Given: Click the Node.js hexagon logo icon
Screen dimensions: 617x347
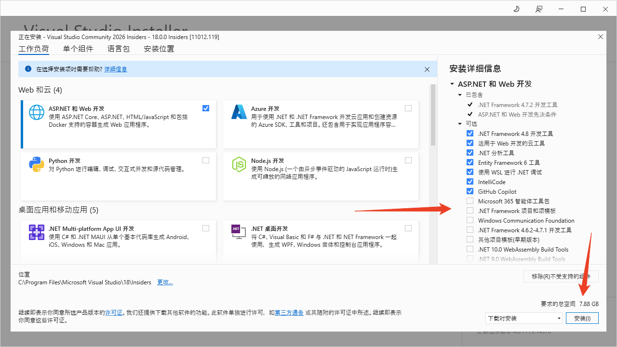Looking at the screenshot, I should point(239,164).
